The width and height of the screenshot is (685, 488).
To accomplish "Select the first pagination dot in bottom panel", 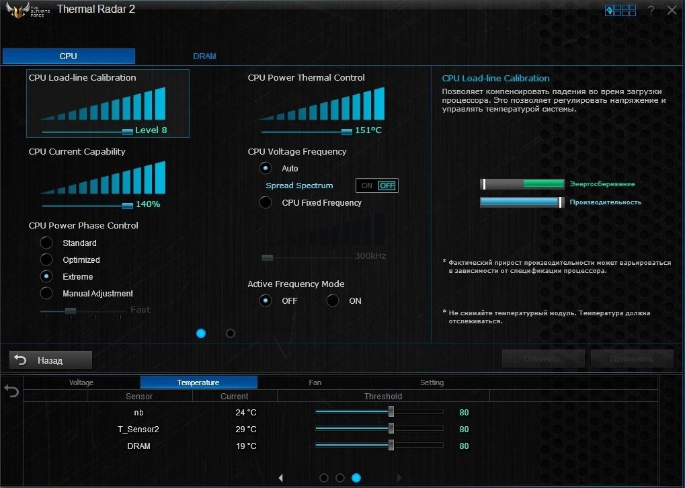I will click(324, 478).
